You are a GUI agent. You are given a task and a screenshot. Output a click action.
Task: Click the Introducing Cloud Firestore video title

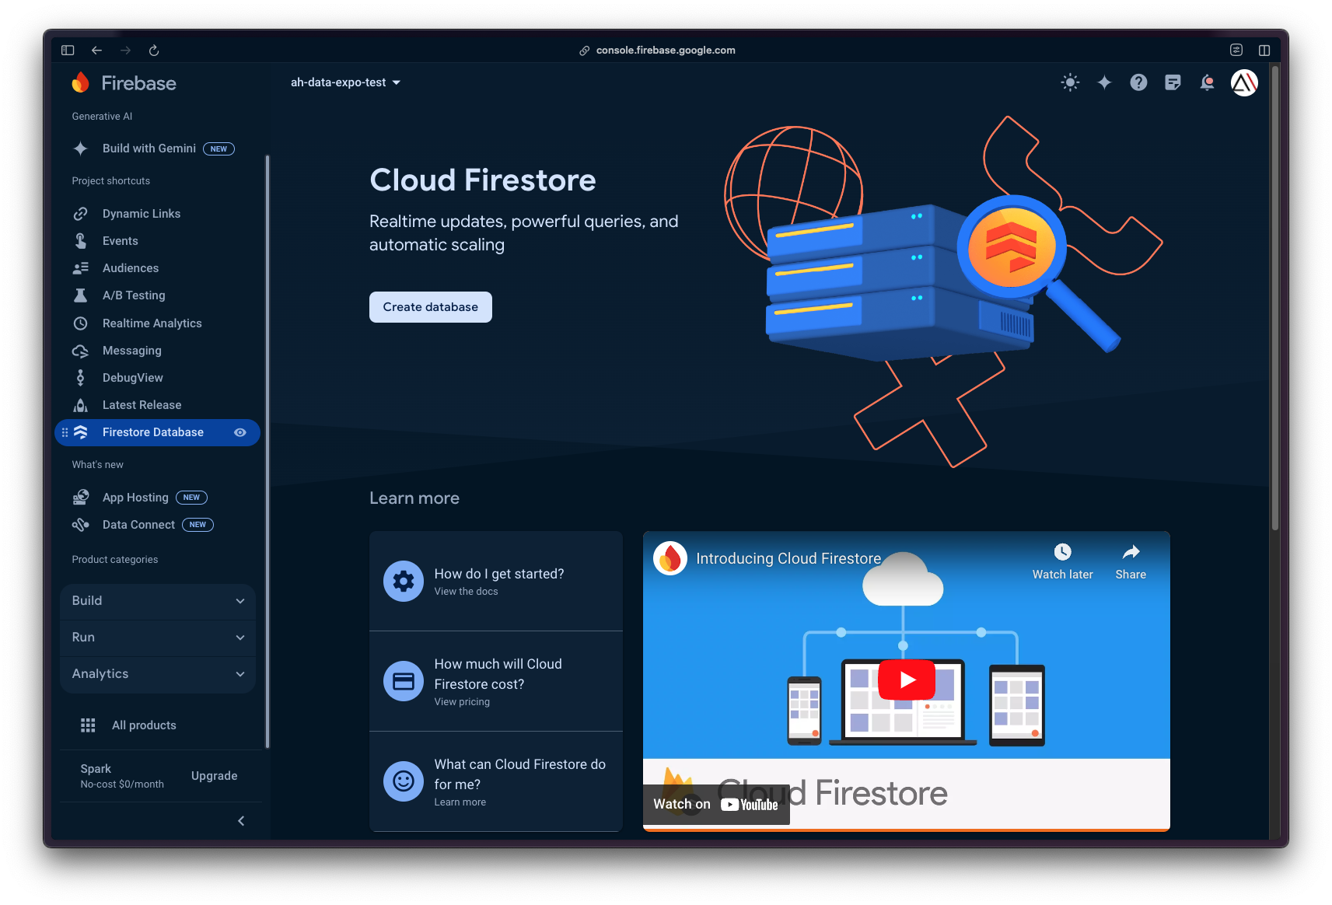tap(788, 558)
